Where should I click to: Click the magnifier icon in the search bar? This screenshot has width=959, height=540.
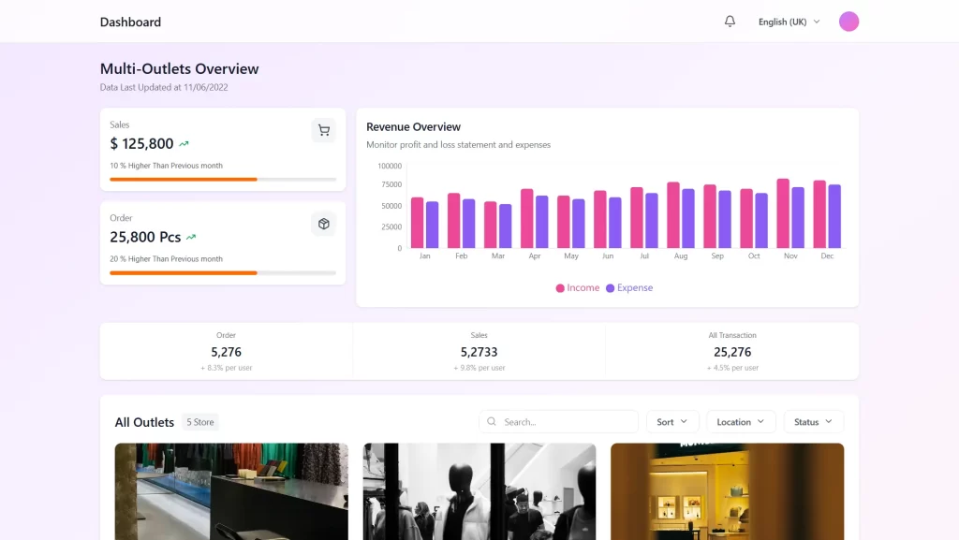[491, 421]
